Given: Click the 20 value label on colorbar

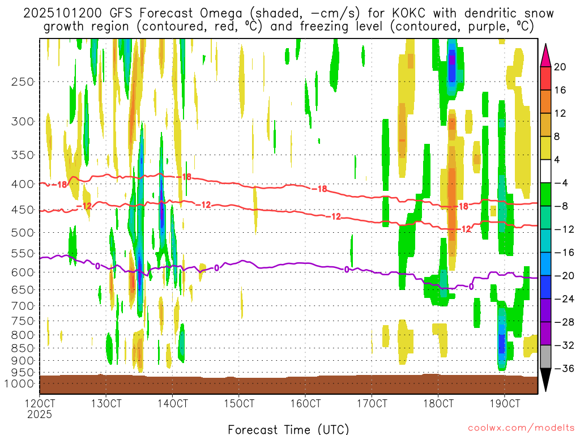Looking at the screenshot, I should 560,67.
